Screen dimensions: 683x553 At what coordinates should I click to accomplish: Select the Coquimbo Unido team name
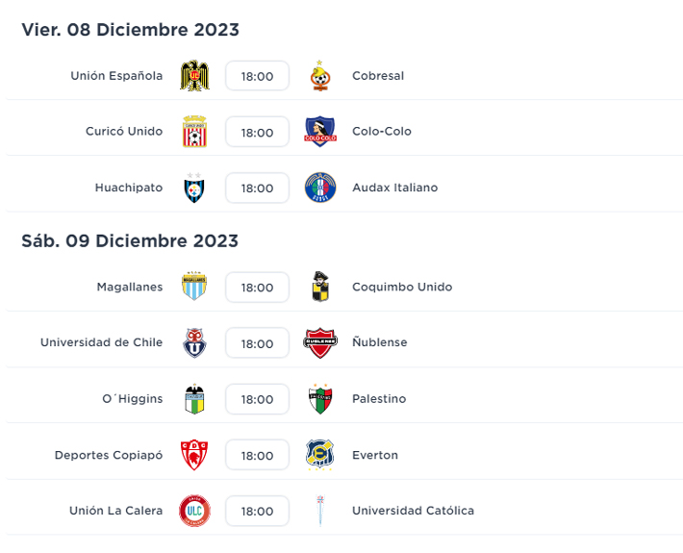401,287
